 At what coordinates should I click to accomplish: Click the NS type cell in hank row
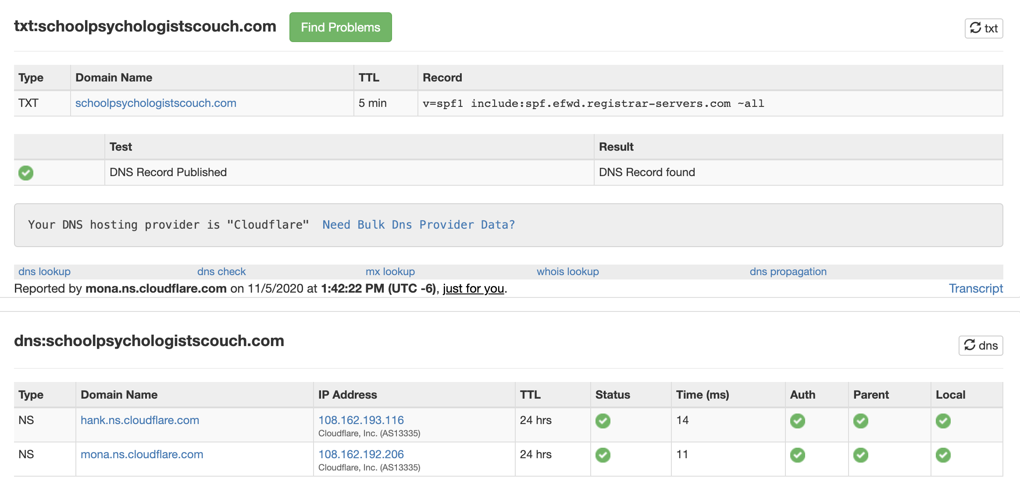coord(45,424)
